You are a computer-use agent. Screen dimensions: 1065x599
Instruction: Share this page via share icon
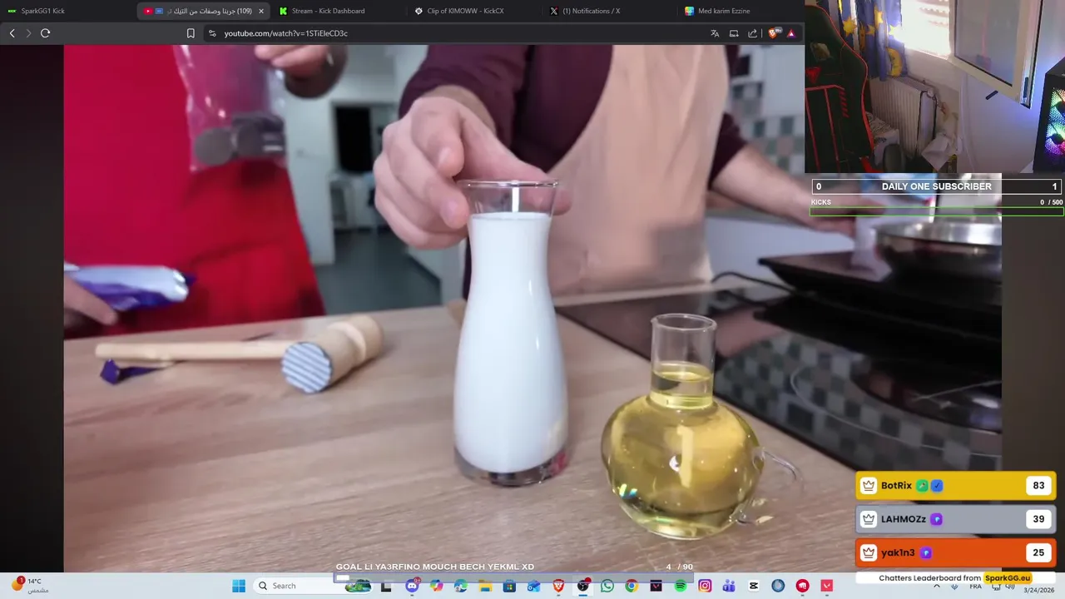click(x=753, y=33)
